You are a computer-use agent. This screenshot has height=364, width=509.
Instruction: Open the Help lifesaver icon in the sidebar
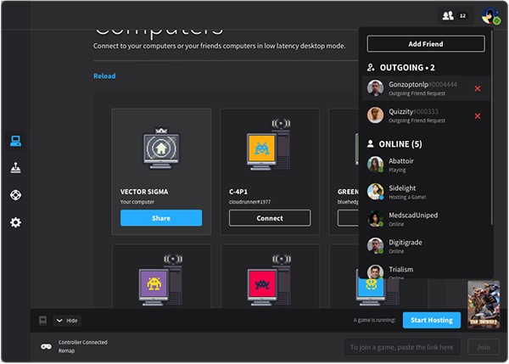(x=15, y=195)
